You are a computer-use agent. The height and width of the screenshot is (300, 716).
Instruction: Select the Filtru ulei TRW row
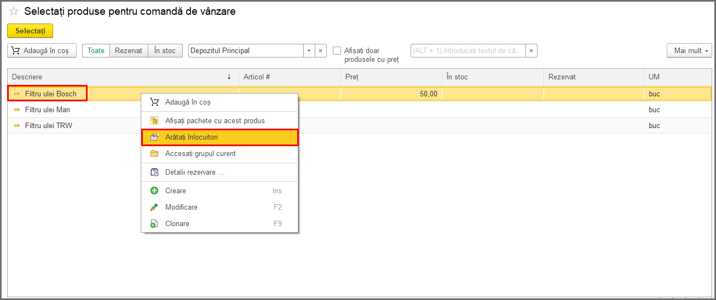coord(359,125)
